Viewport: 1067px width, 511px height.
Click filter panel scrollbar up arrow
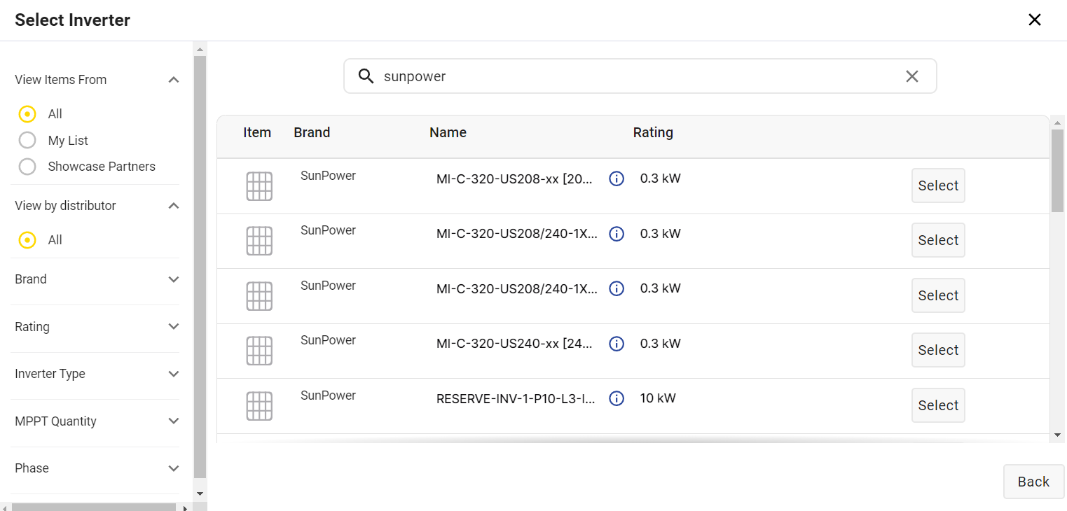(x=200, y=50)
